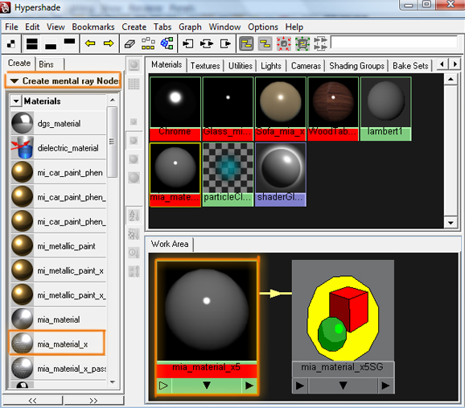Collapse the Create mental ray Nodes dropdown
This screenshot has height=408, width=465.
[14, 80]
